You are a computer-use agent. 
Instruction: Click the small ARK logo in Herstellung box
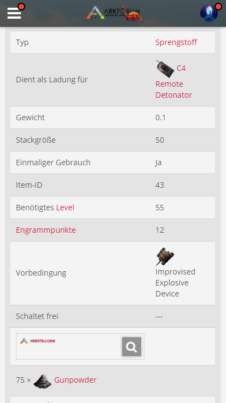click(x=24, y=341)
